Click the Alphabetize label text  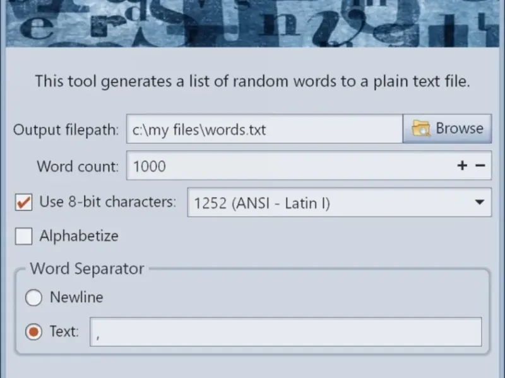79,236
